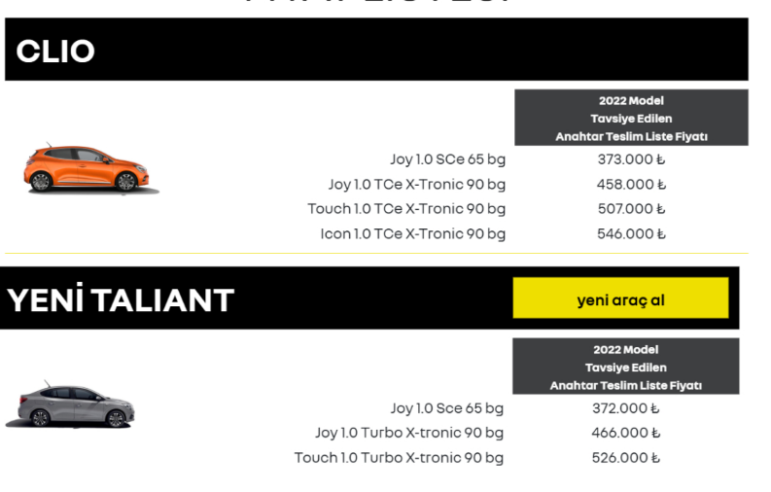Click Touch 1.0 TCe X-Tronic 90 bg
Image resolution: width=771 pixels, height=492 pixels.
point(406,209)
